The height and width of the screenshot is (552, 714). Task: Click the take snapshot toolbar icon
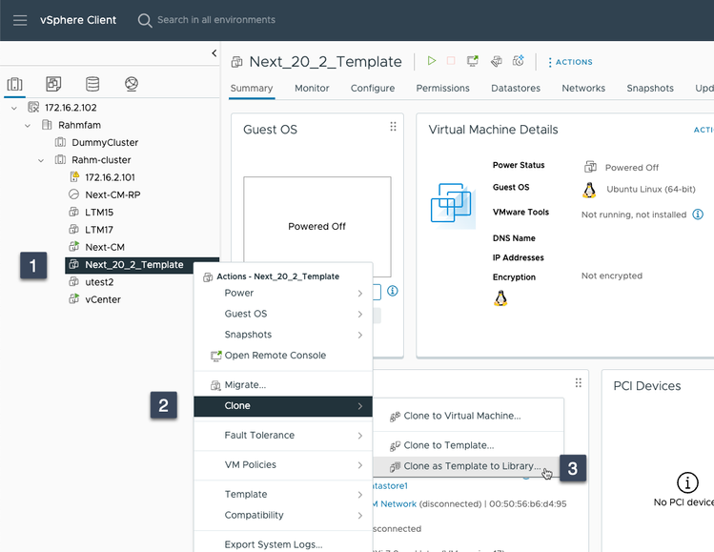point(518,61)
